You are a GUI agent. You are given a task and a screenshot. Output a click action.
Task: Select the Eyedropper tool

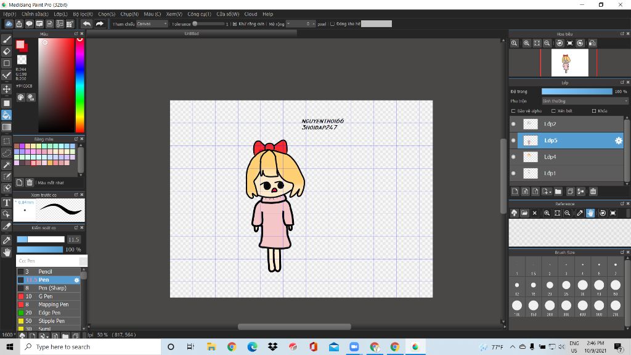click(x=6, y=240)
